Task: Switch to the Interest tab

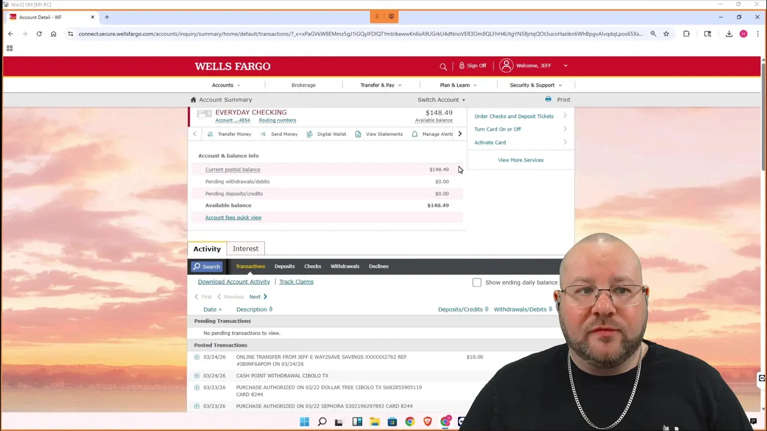Action: coord(246,249)
